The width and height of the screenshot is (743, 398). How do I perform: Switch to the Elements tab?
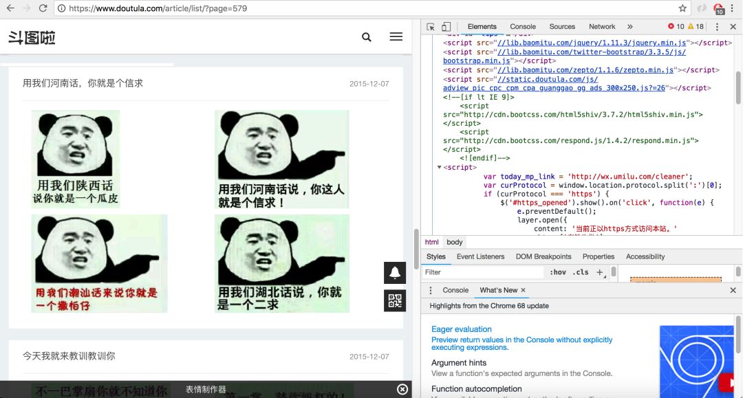pyautogui.click(x=482, y=27)
